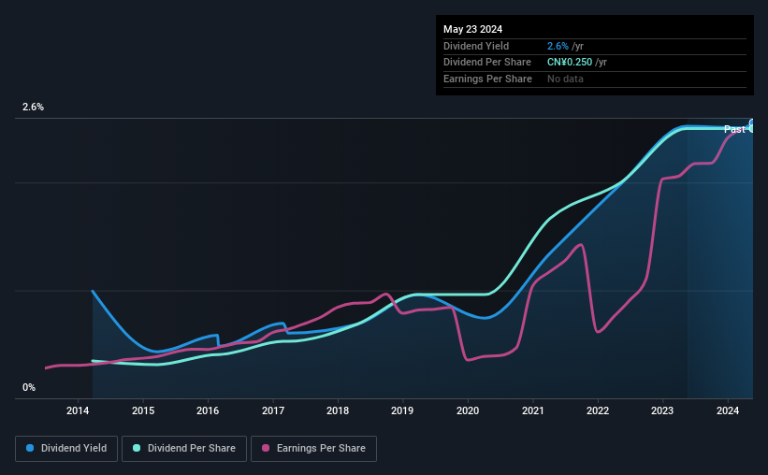The image size is (768, 475).
Task: Select the 2021 mark on the x-axis
Action: pyautogui.click(x=533, y=410)
